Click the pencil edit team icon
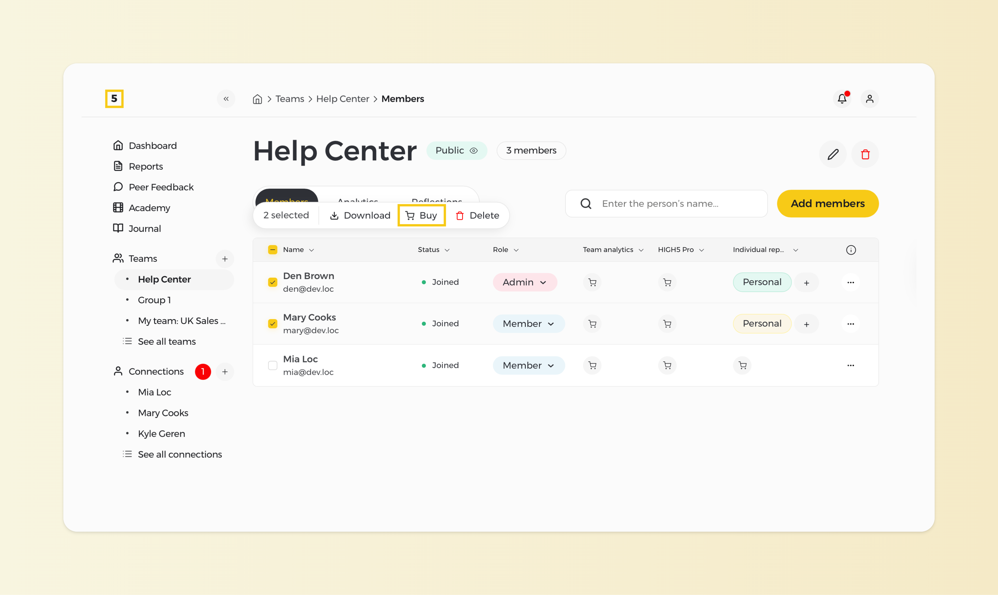Viewport: 998px width, 595px height. [x=833, y=155]
